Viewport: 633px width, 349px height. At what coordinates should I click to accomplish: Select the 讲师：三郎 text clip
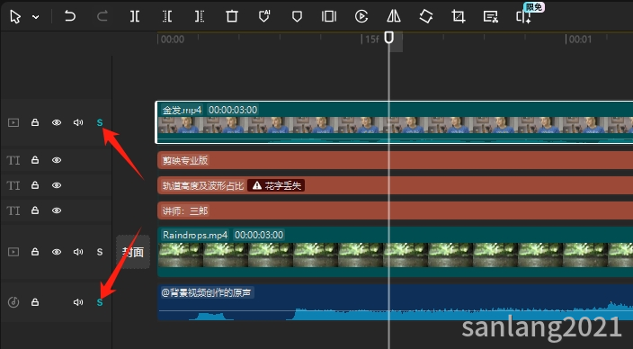395,210
